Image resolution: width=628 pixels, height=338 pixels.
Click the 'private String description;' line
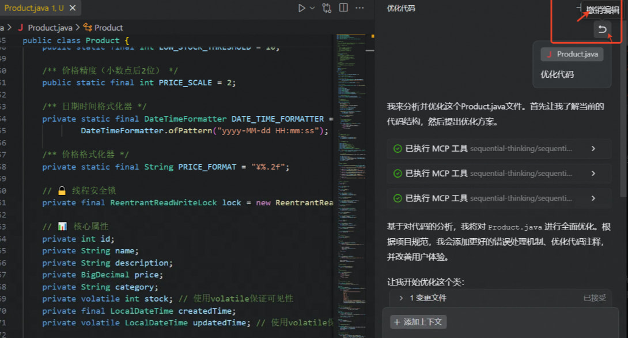coord(107,263)
